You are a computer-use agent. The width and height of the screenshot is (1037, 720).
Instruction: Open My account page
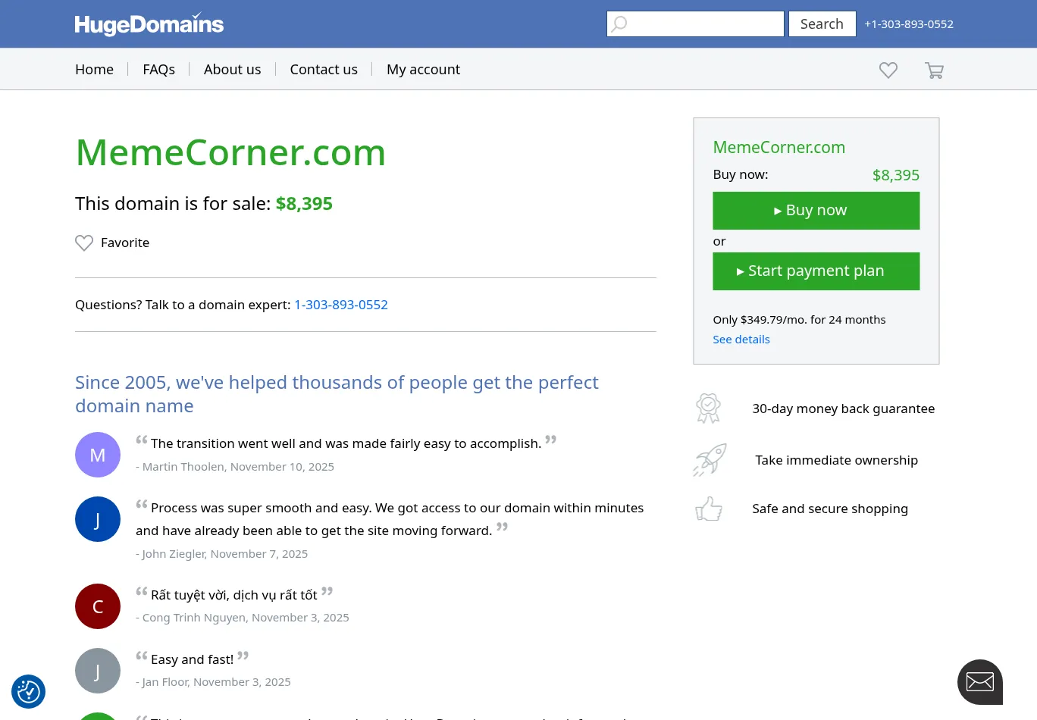point(423,69)
